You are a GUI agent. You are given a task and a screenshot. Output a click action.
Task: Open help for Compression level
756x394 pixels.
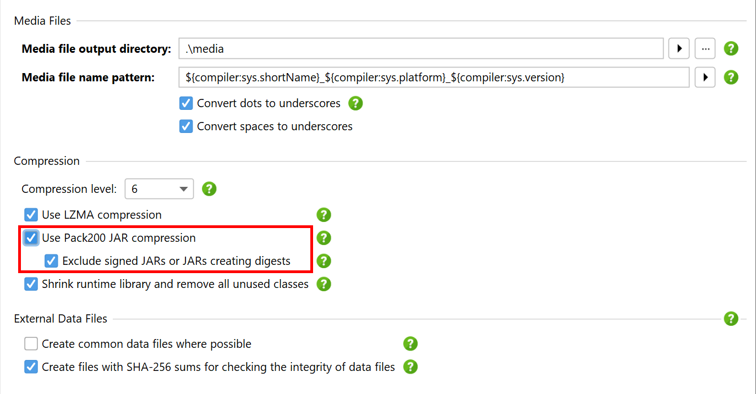pyautogui.click(x=209, y=189)
